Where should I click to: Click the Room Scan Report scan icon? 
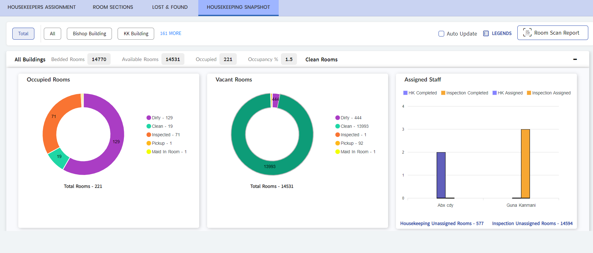[x=527, y=33]
